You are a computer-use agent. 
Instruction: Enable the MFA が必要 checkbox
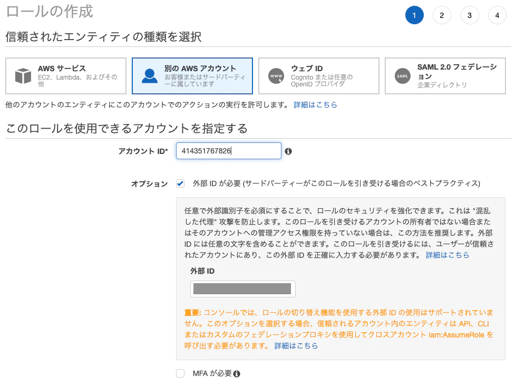pyautogui.click(x=180, y=373)
